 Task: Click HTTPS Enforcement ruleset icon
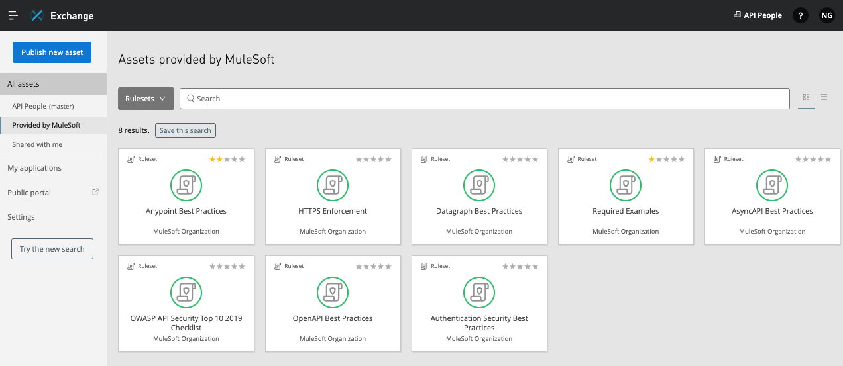coord(333,185)
